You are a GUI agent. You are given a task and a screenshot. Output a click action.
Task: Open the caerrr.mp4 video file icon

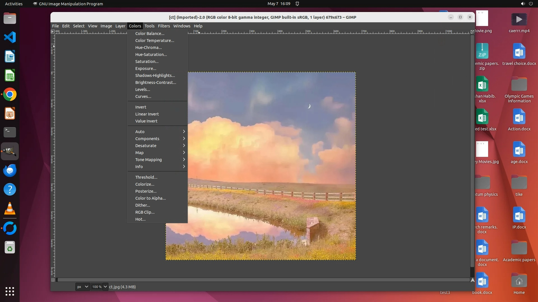519,20
